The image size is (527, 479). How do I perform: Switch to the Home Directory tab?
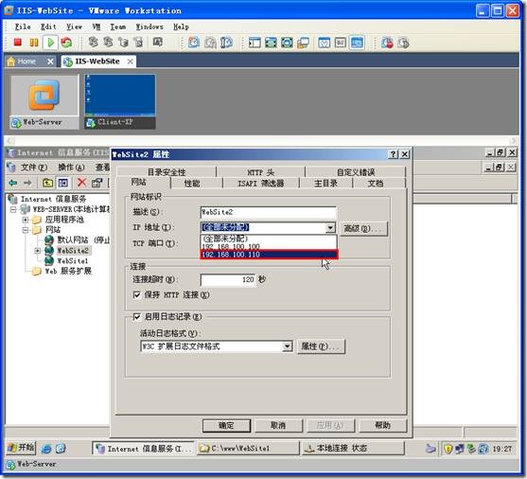325,184
